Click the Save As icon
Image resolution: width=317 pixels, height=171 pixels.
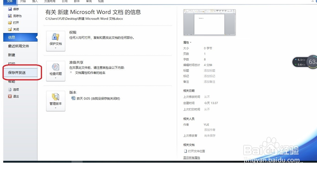(x=10, y=16)
